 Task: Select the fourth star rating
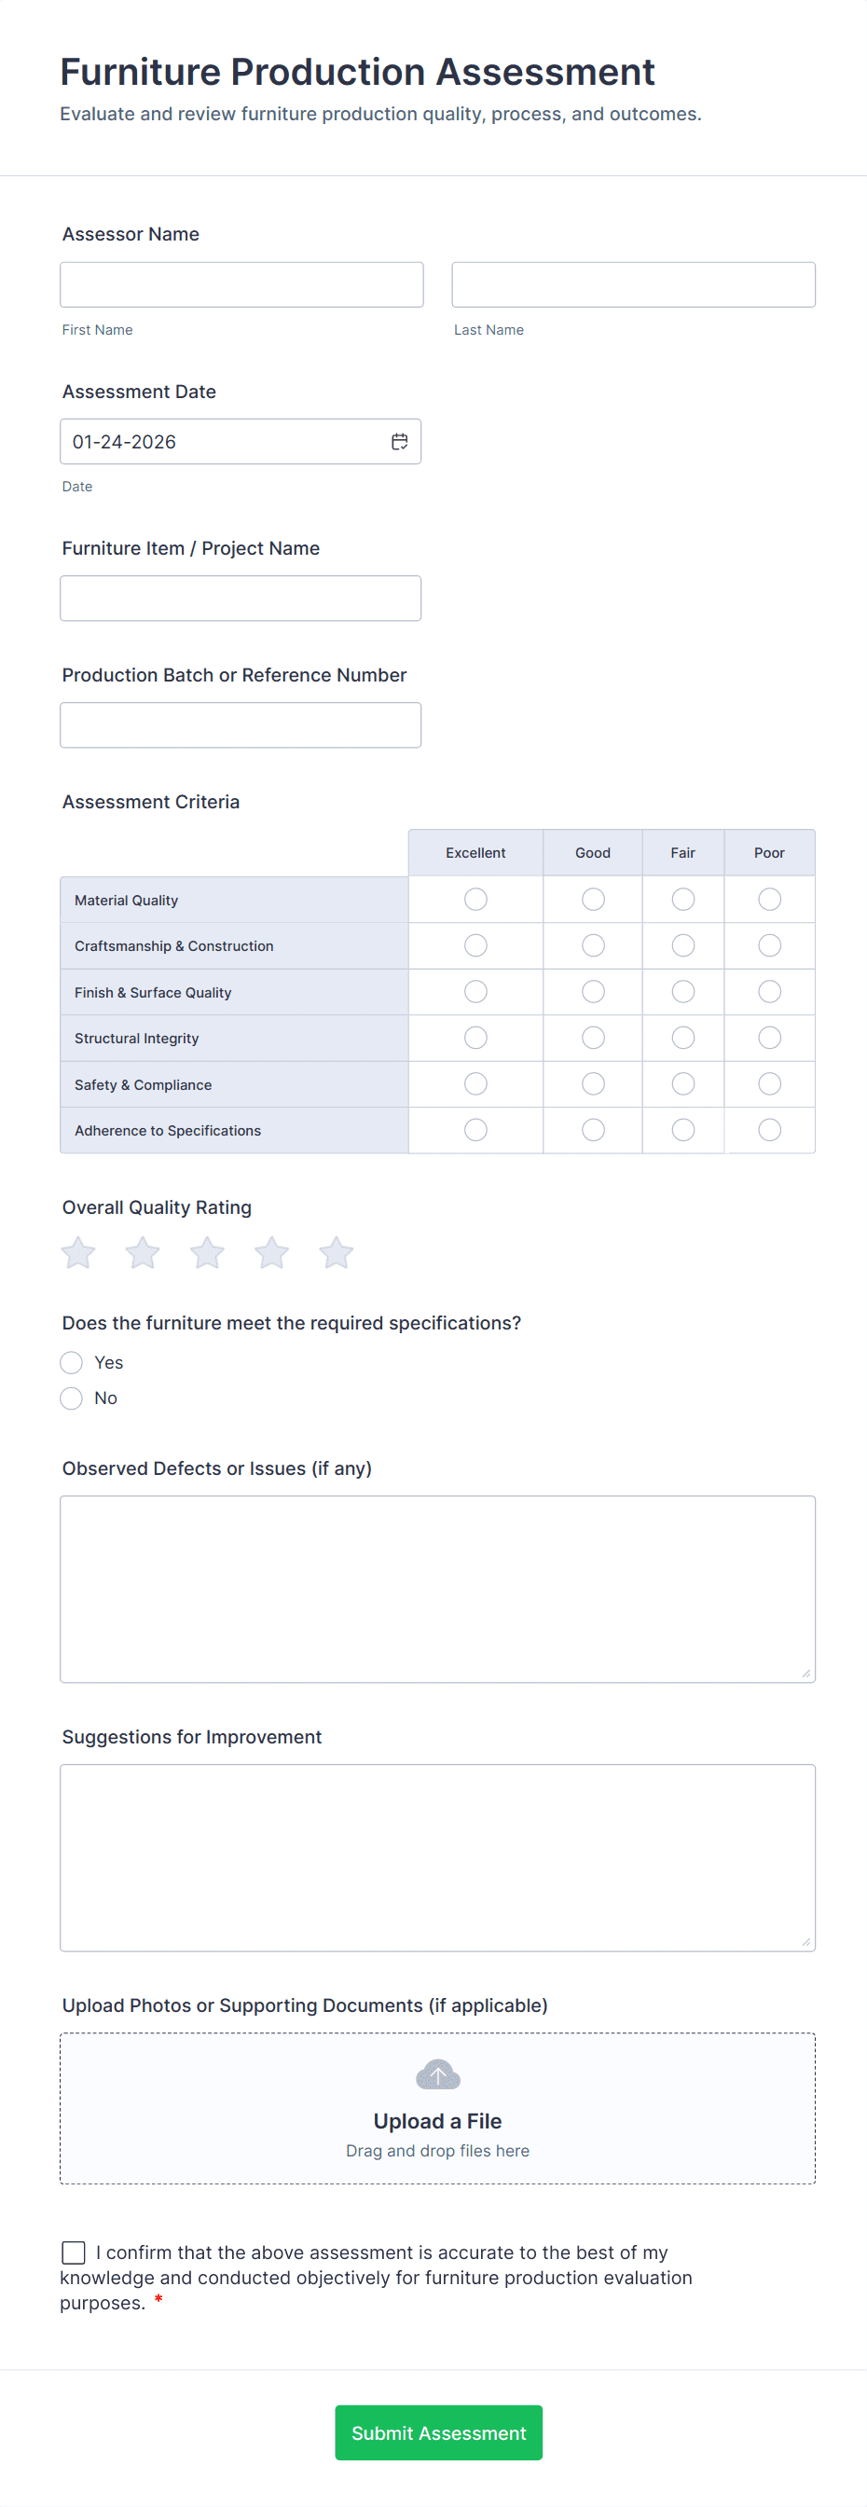pos(271,1252)
